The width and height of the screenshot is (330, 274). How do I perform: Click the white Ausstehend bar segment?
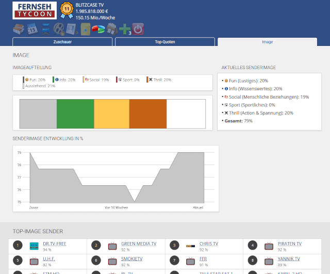[x=186, y=114]
